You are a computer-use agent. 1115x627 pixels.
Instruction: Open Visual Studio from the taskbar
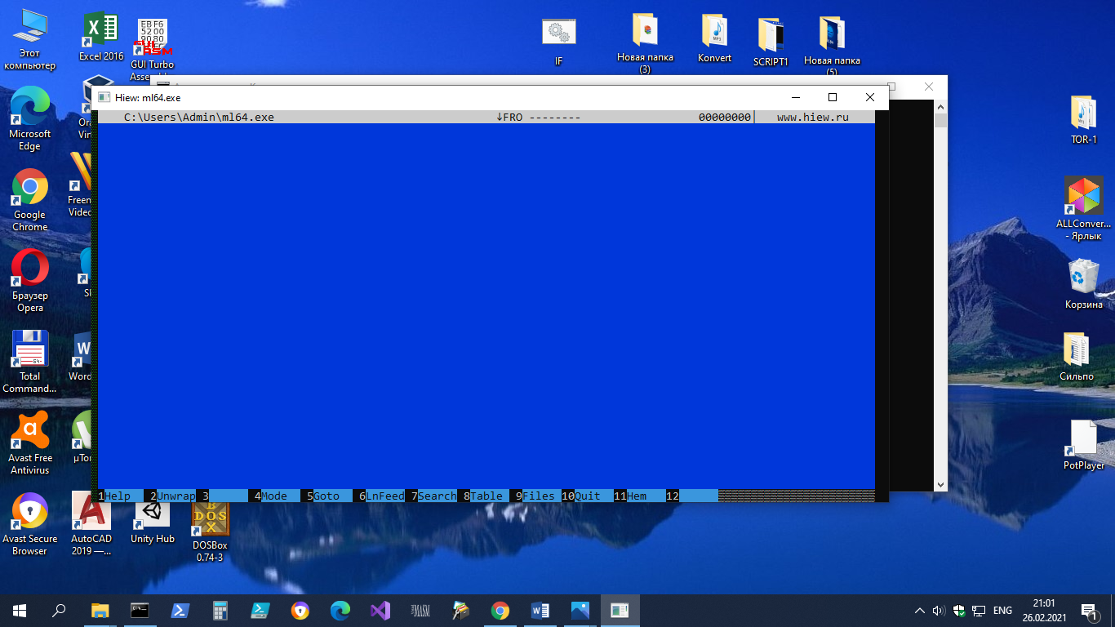(x=380, y=610)
